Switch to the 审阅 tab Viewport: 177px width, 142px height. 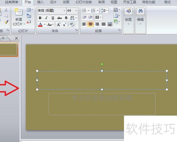[101, 2]
